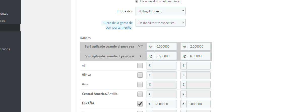Edit second range lower bound 2.500000 (>= row)
The image size is (286, 112).
pyautogui.click(x=199, y=47)
